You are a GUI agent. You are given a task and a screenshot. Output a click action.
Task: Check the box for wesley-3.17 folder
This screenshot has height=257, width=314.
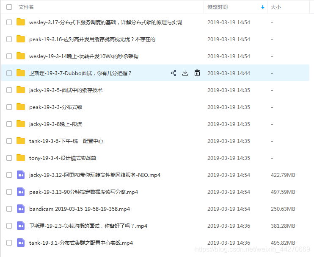coord(9,22)
